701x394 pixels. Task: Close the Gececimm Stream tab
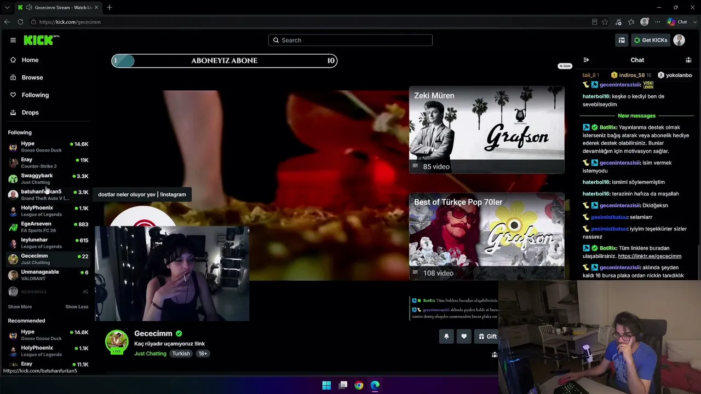[97, 8]
